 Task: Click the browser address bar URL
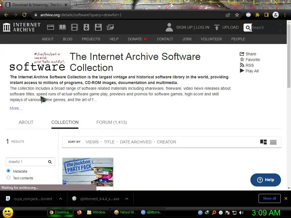pyautogui.click(x=81, y=15)
